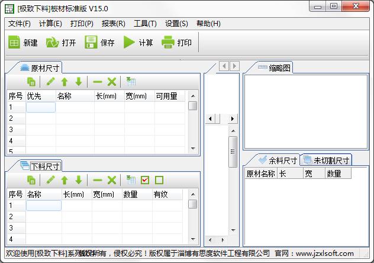This screenshot has height=263, width=374.
Task: Switch to the 未切割尺寸 tab
Action: 326,160
